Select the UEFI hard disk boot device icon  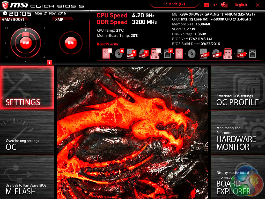[x=107, y=54]
